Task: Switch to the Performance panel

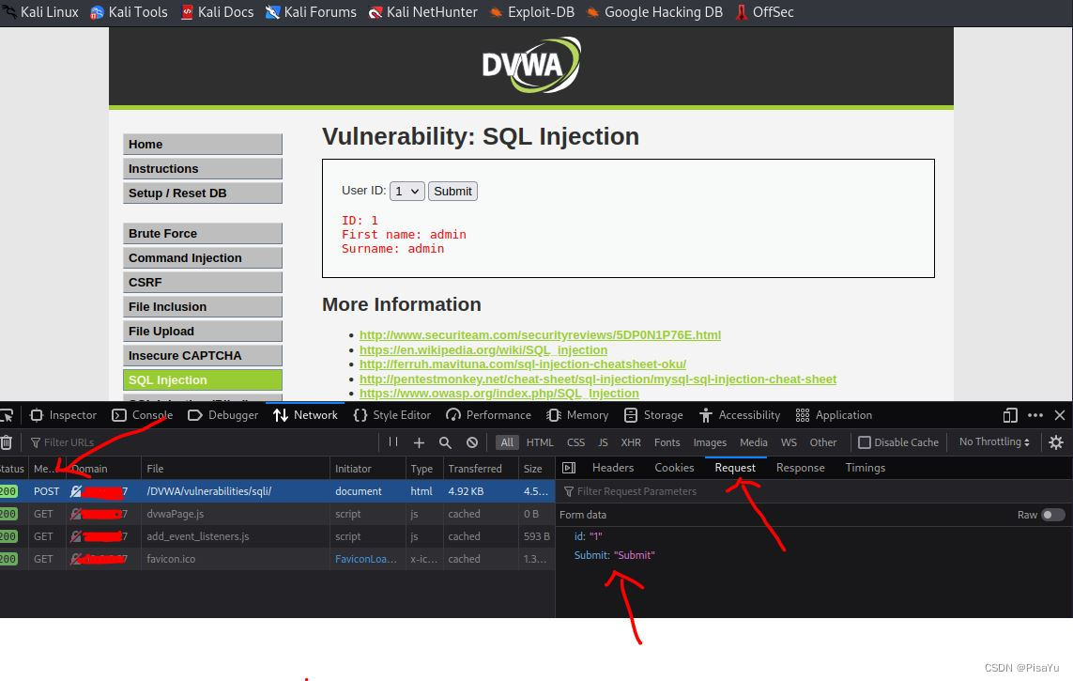Action: (488, 415)
